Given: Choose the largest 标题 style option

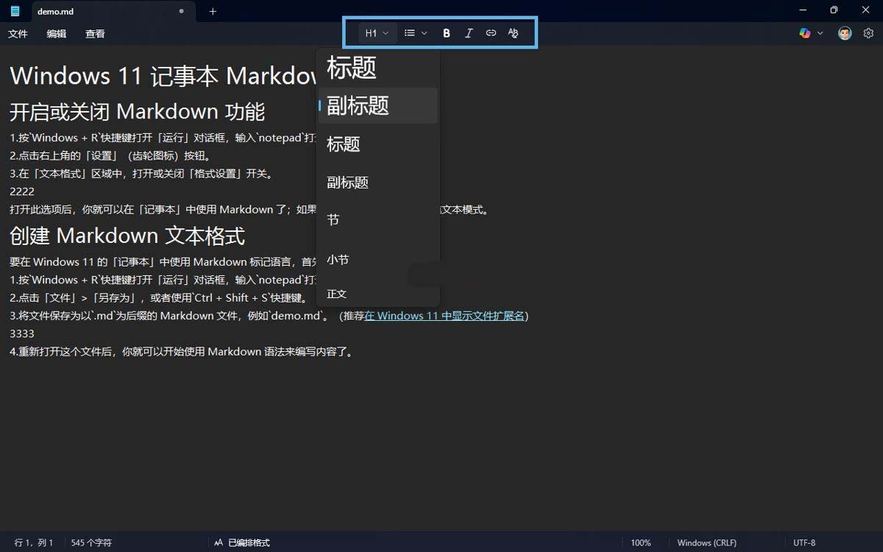Looking at the screenshot, I should pyautogui.click(x=378, y=68).
